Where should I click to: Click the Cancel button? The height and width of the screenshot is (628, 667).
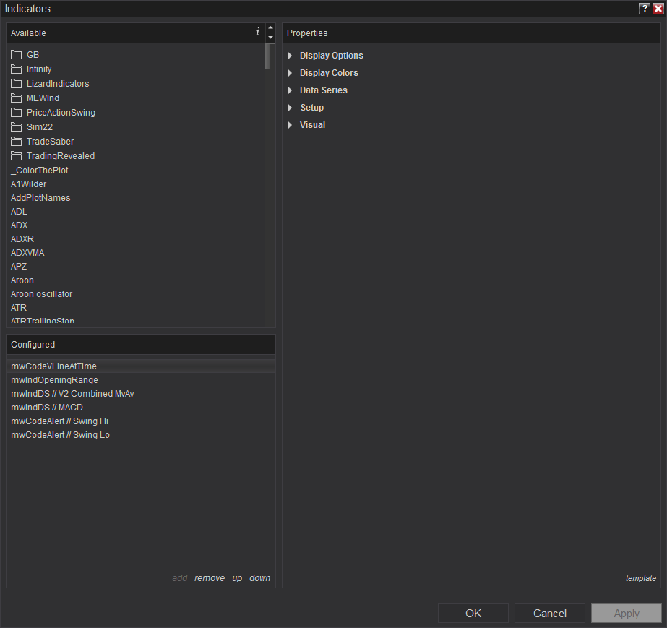tap(550, 613)
